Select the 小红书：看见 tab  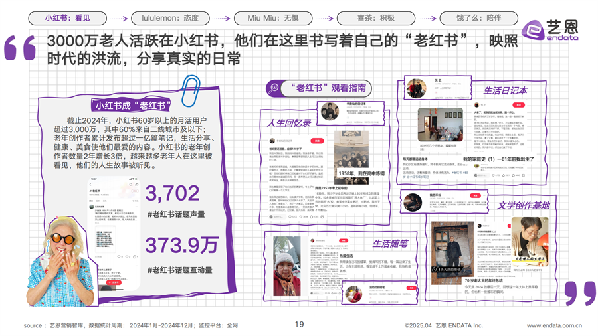click(68, 18)
